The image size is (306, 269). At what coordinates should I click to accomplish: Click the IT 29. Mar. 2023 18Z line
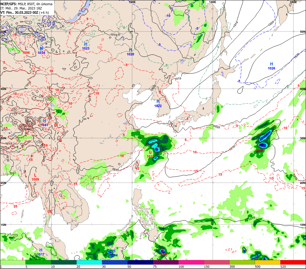coord(21,8)
